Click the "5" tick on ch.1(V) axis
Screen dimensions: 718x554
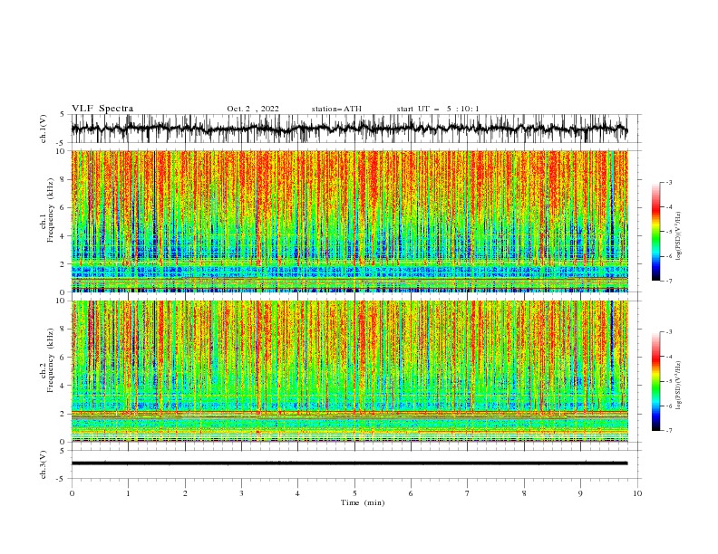[x=63, y=115]
